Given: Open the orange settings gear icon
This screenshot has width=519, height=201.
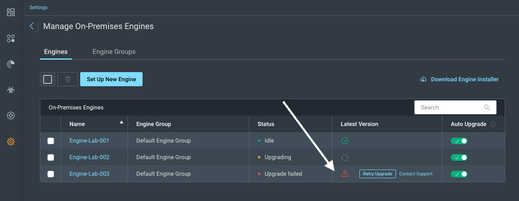Looking at the screenshot, I should (x=11, y=142).
